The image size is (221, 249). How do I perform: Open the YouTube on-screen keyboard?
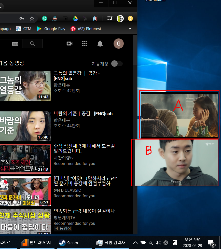15,44
